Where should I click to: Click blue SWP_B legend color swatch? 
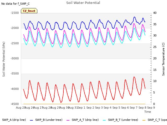point(31,120)
